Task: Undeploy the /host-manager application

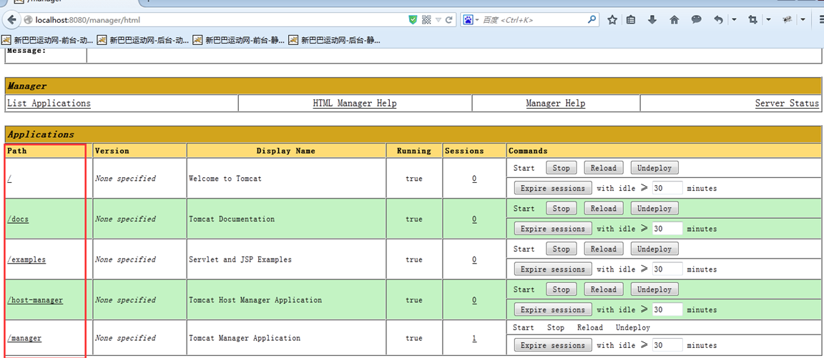Action: [654, 289]
